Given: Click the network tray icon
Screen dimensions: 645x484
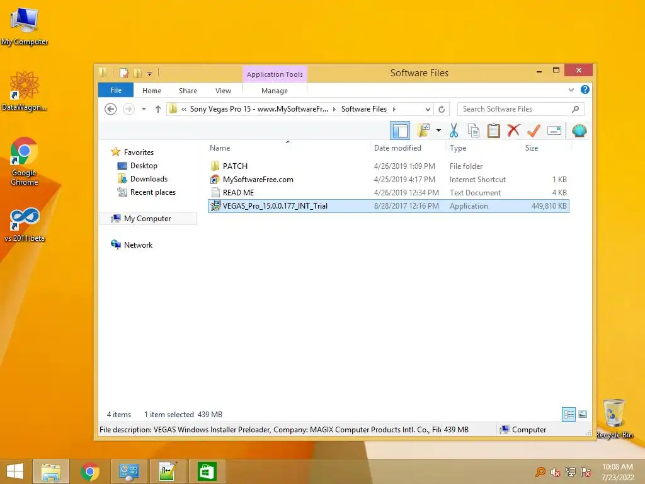Looking at the screenshot, I should [570, 472].
